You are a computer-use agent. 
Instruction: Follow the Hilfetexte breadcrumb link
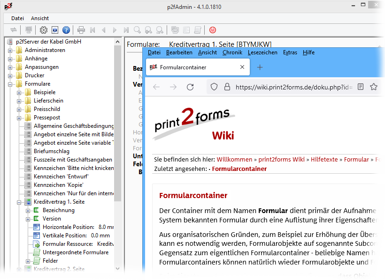click(324, 160)
